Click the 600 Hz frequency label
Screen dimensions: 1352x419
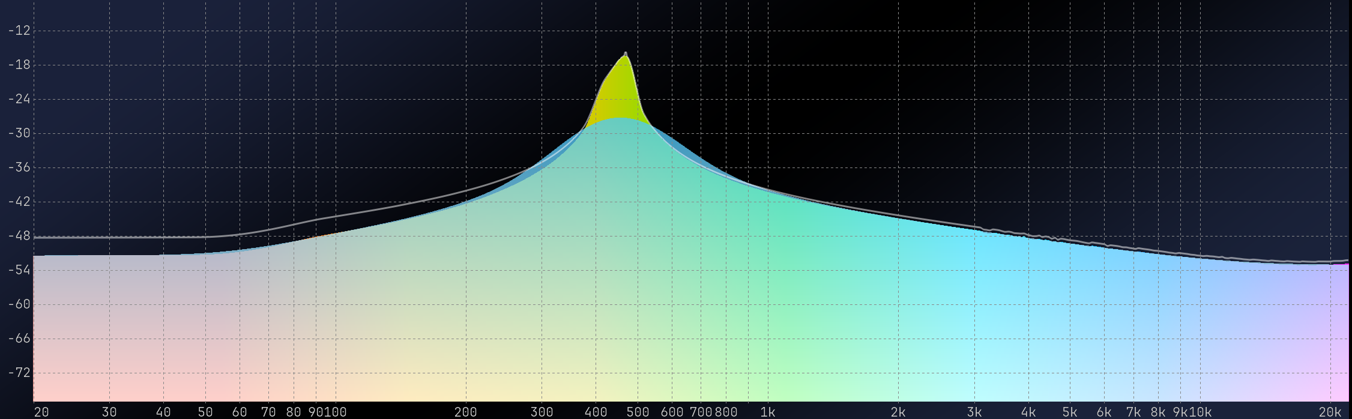coord(672,412)
